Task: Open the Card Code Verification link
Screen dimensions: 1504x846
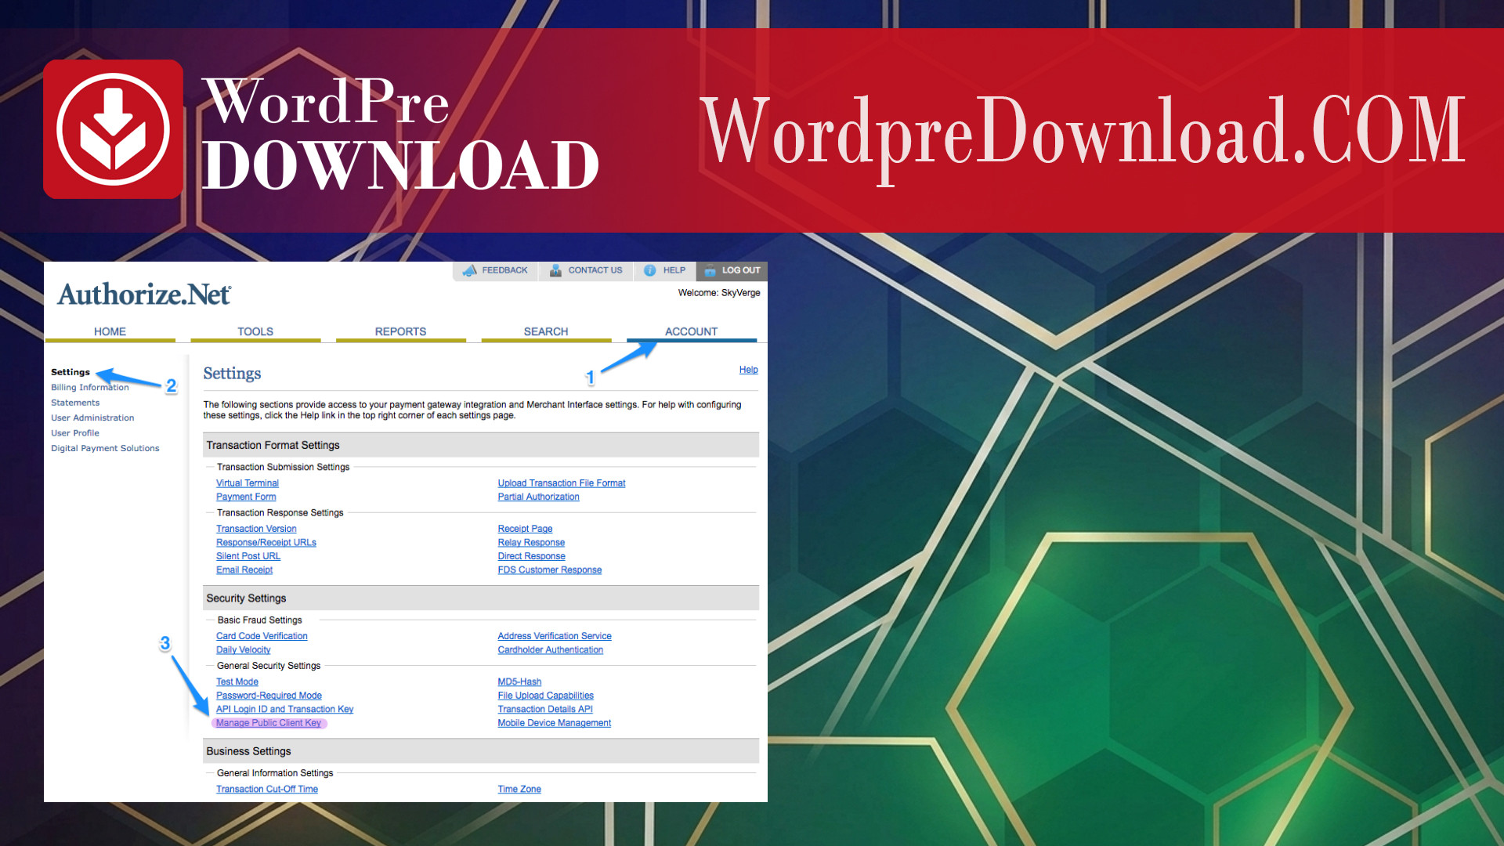Action: [262, 636]
